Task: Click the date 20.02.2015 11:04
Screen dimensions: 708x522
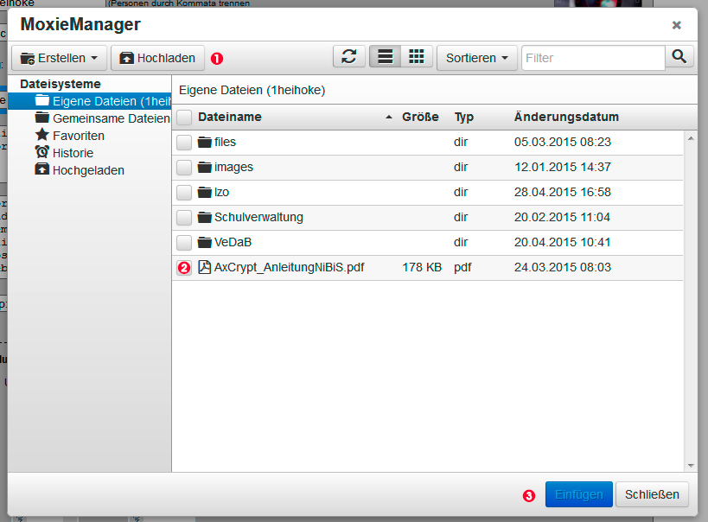Action: point(562,217)
